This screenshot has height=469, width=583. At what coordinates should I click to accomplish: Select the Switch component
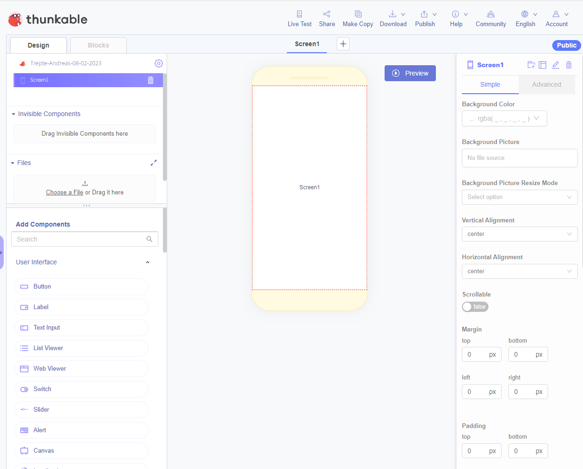(81, 389)
